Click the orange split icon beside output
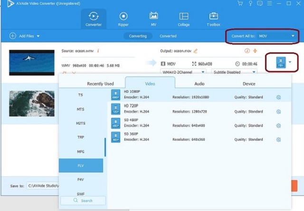The height and width of the screenshot is (211, 304). (255, 51)
